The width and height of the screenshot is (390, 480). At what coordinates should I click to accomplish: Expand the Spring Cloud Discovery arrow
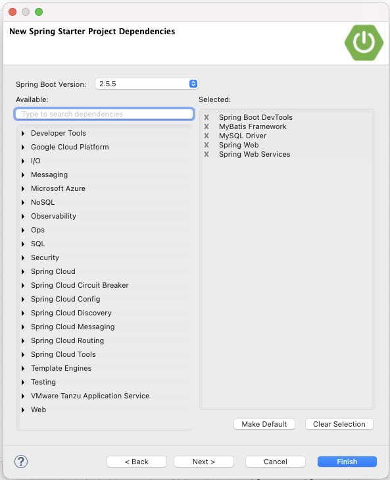pos(23,313)
